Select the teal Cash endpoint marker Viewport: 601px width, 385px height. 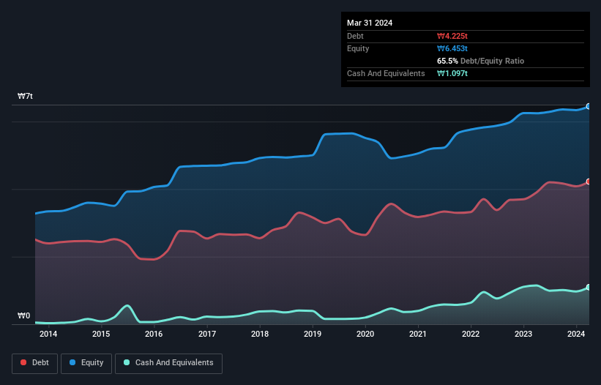point(589,288)
